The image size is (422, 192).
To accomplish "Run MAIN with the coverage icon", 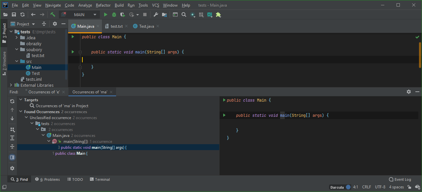I will 122,15.
